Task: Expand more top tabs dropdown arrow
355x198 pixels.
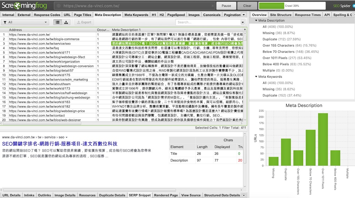Action: 244,15
